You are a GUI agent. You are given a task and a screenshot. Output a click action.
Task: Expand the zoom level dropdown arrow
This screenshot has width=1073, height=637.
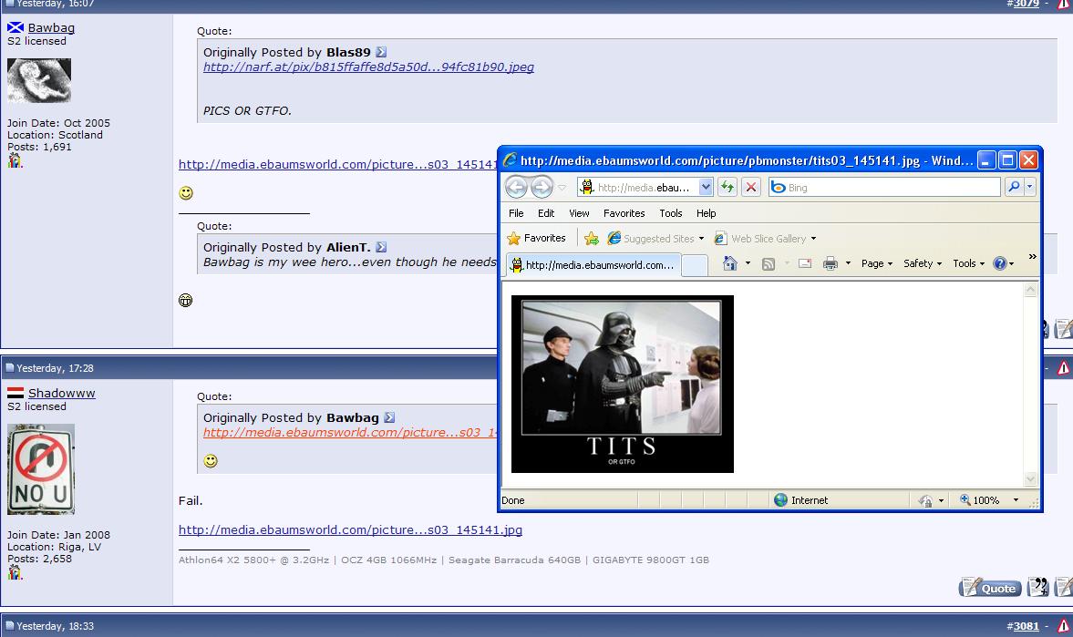click(x=1016, y=500)
